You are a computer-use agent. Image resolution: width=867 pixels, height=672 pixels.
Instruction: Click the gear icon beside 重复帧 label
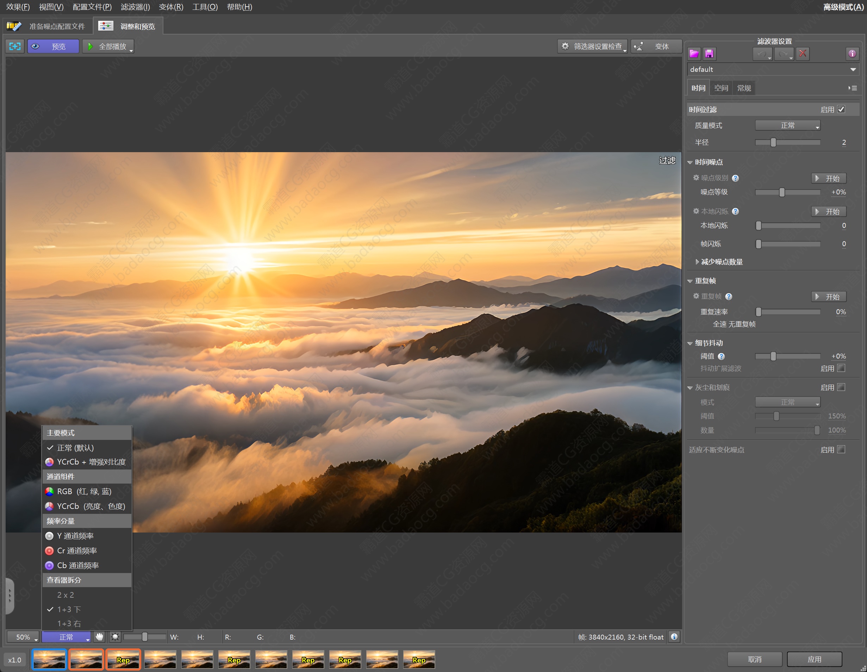click(696, 296)
